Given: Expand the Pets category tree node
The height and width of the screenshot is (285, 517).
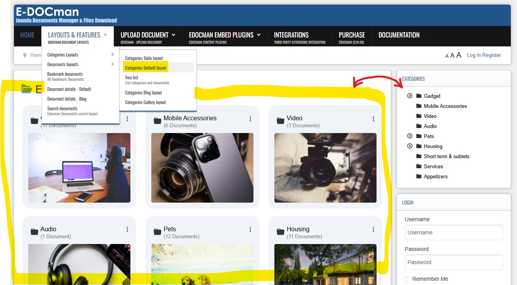Looking at the screenshot, I should coord(410,136).
